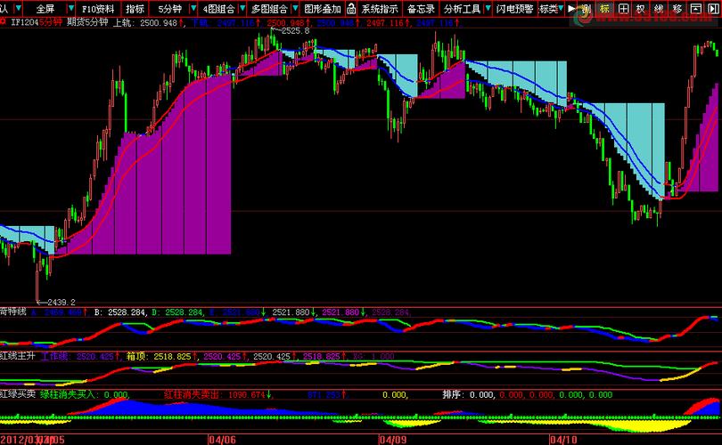Click the 期货5分钟 indicator title
This screenshot has height=445, width=722.
(87, 22)
